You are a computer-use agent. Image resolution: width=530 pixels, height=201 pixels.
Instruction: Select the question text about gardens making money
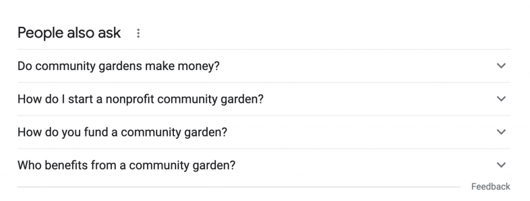[x=119, y=66]
